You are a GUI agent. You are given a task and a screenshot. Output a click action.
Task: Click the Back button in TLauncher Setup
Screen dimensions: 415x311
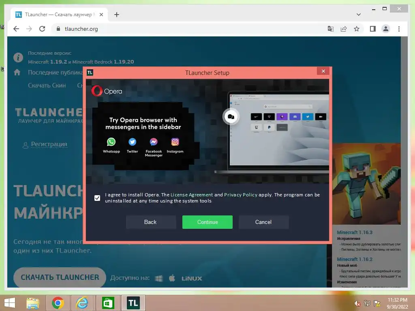(x=150, y=222)
